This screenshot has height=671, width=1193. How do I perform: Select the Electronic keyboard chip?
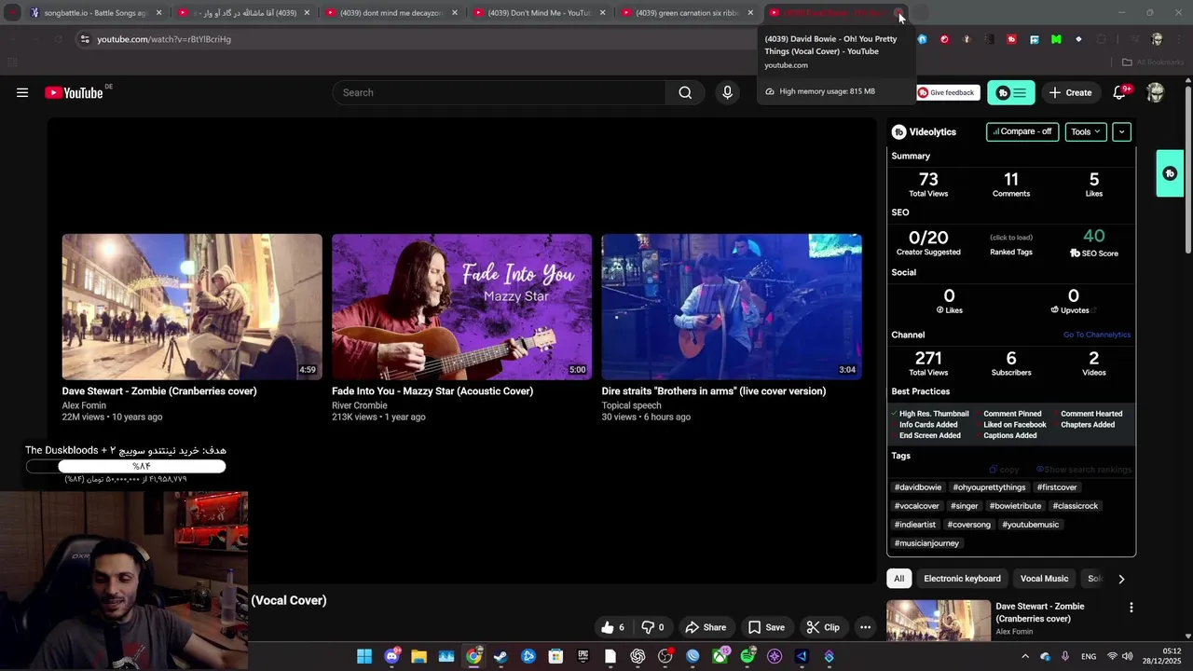coord(962,579)
